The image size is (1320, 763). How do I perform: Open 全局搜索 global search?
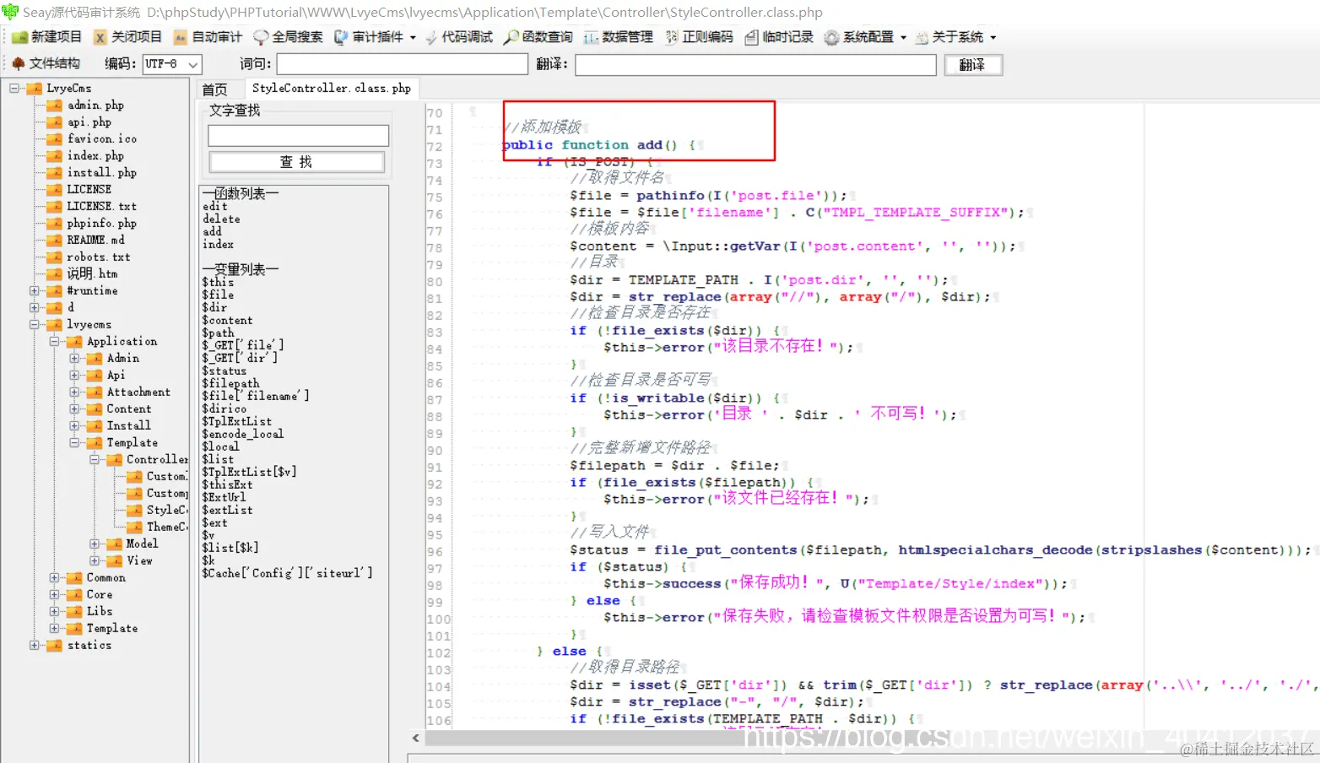(288, 37)
